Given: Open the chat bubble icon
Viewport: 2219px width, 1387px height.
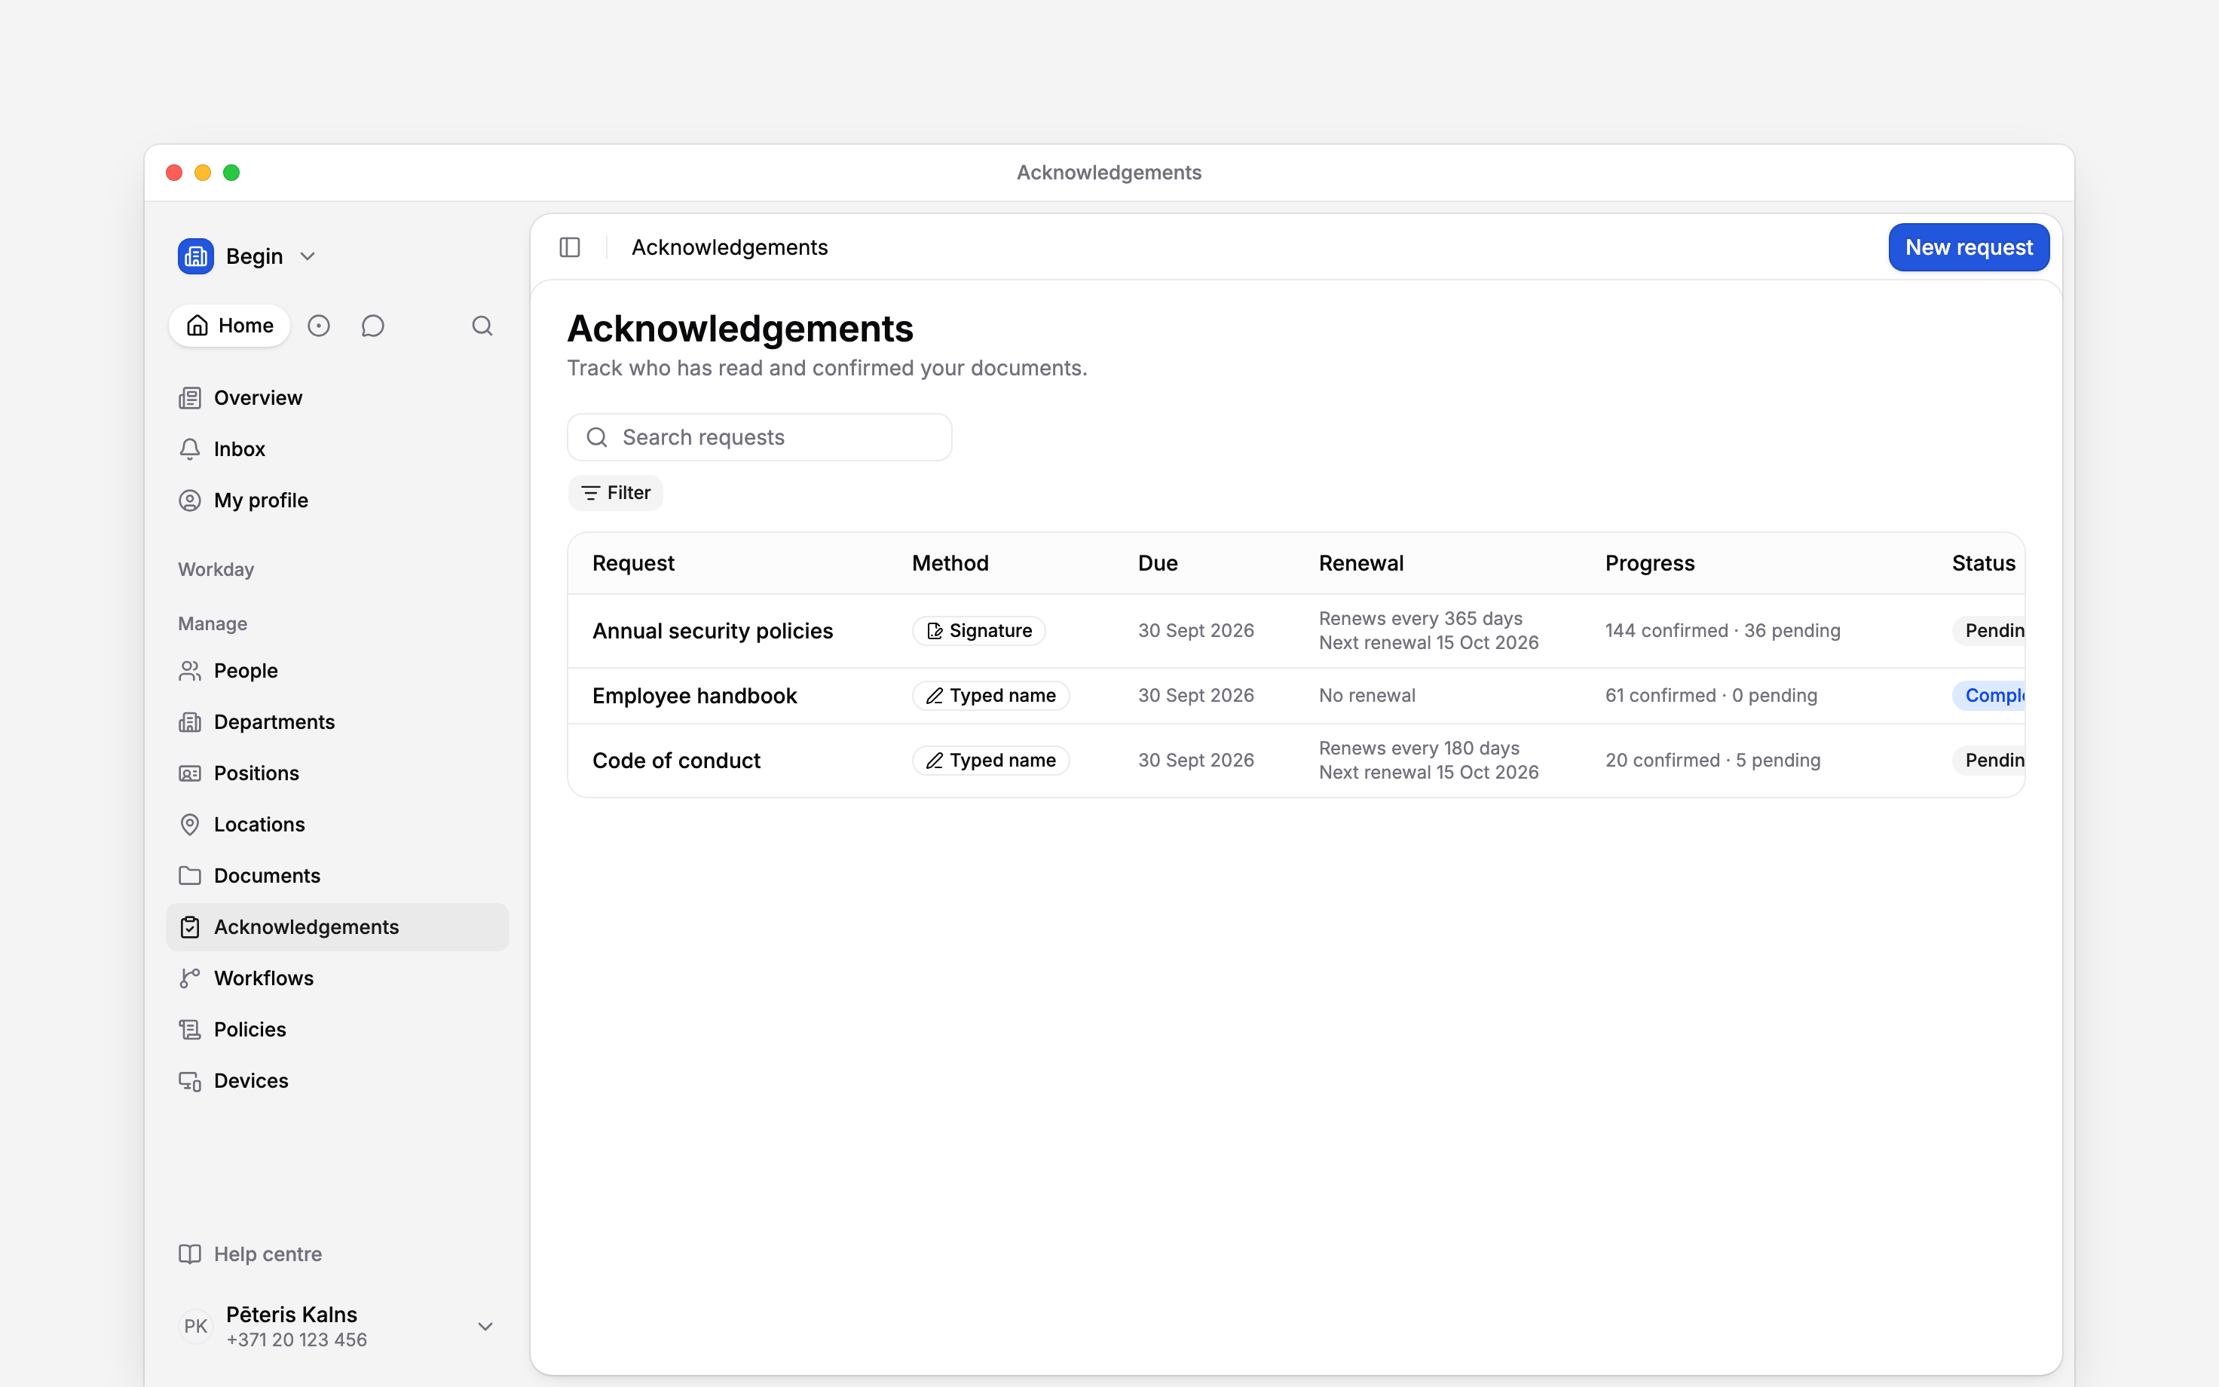Looking at the screenshot, I should click(372, 326).
